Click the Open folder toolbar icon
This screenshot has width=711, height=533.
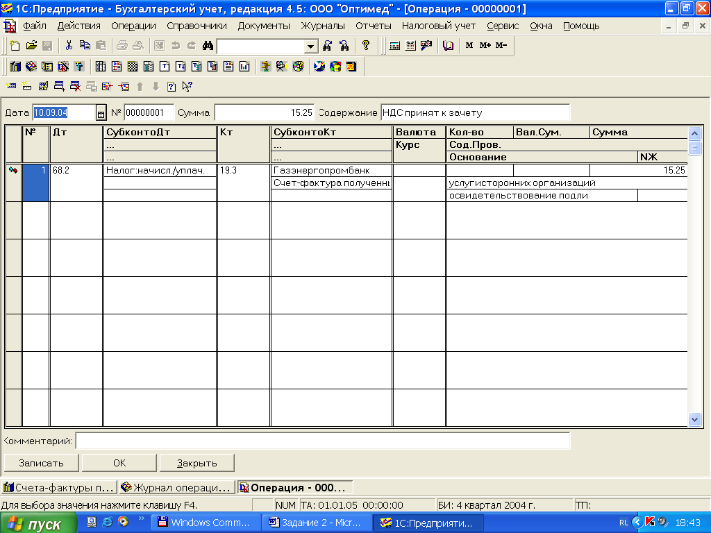(x=31, y=46)
